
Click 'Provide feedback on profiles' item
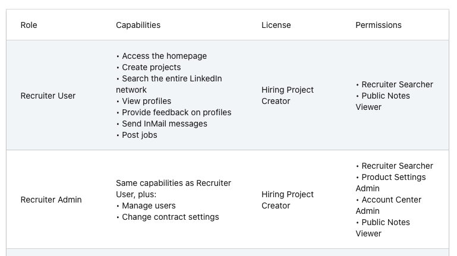(177, 112)
